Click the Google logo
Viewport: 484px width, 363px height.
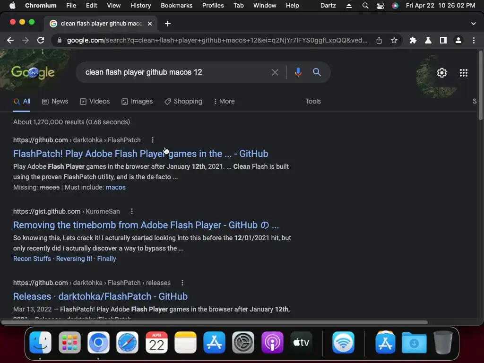point(33,72)
